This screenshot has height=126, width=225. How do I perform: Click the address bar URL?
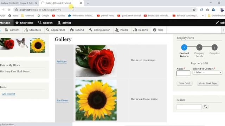[40, 10]
